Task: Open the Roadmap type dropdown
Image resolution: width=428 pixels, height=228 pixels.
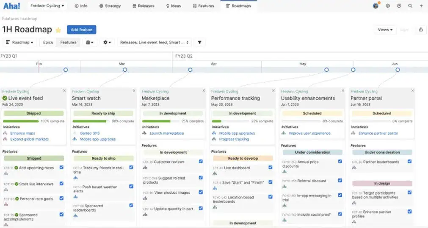Action: point(19,43)
